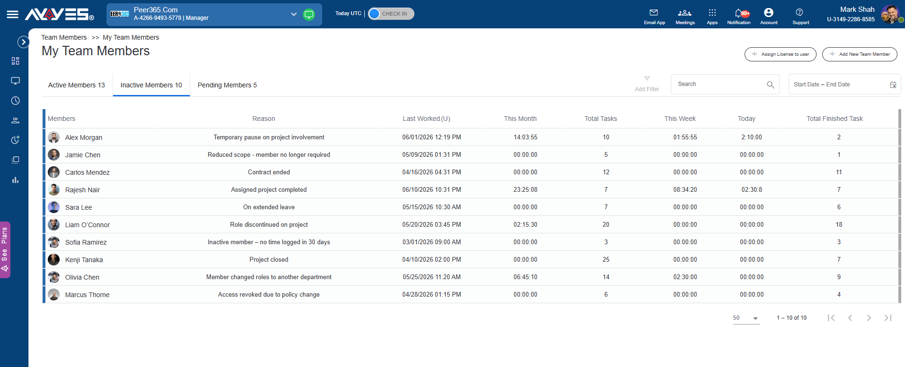The height and width of the screenshot is (367, 905).
Task: Expand the left sidebar arrow
Action: pos(23,42)
